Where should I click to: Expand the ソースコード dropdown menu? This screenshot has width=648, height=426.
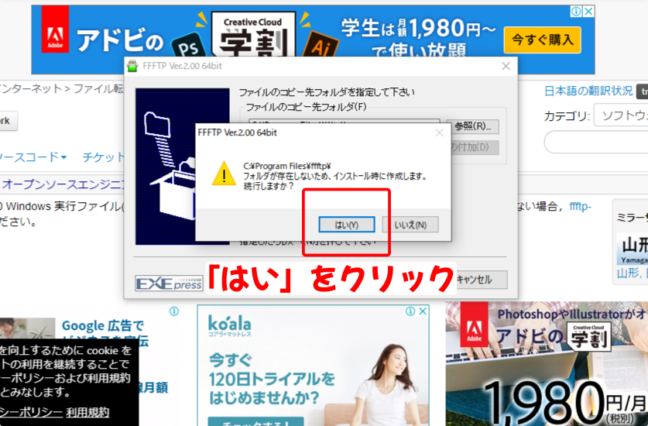(33, 157)
